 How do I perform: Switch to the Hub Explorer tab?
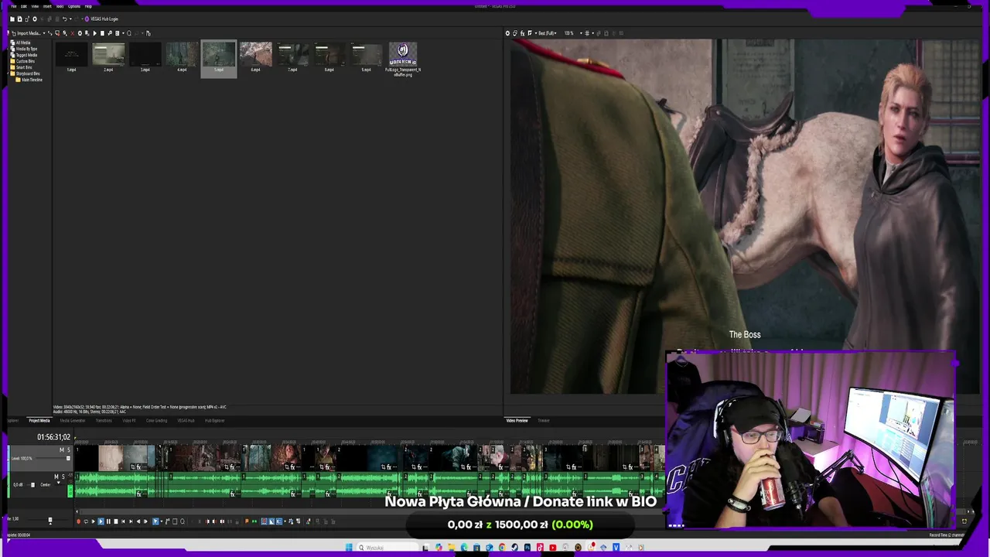(x=214, y=420)
